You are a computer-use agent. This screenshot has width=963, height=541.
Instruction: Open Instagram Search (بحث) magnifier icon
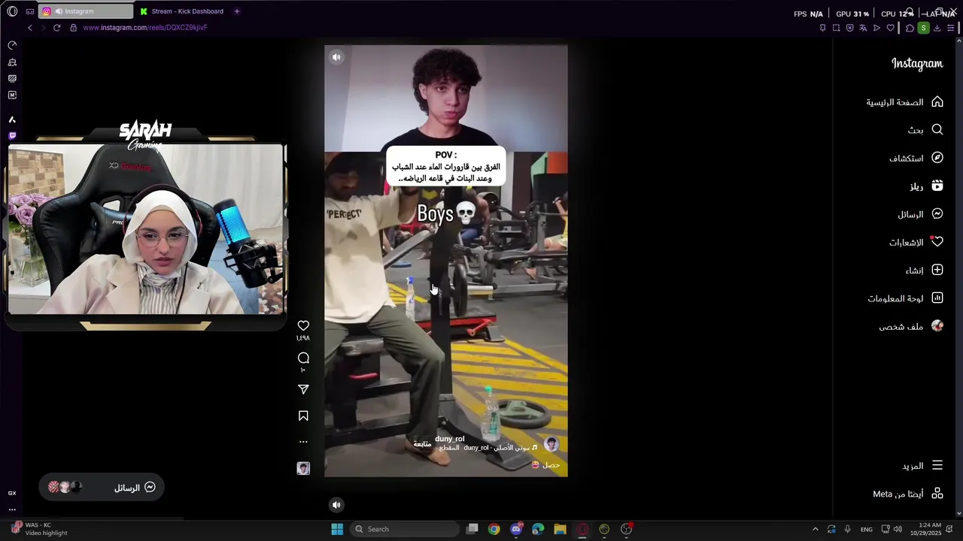point(937,130)
